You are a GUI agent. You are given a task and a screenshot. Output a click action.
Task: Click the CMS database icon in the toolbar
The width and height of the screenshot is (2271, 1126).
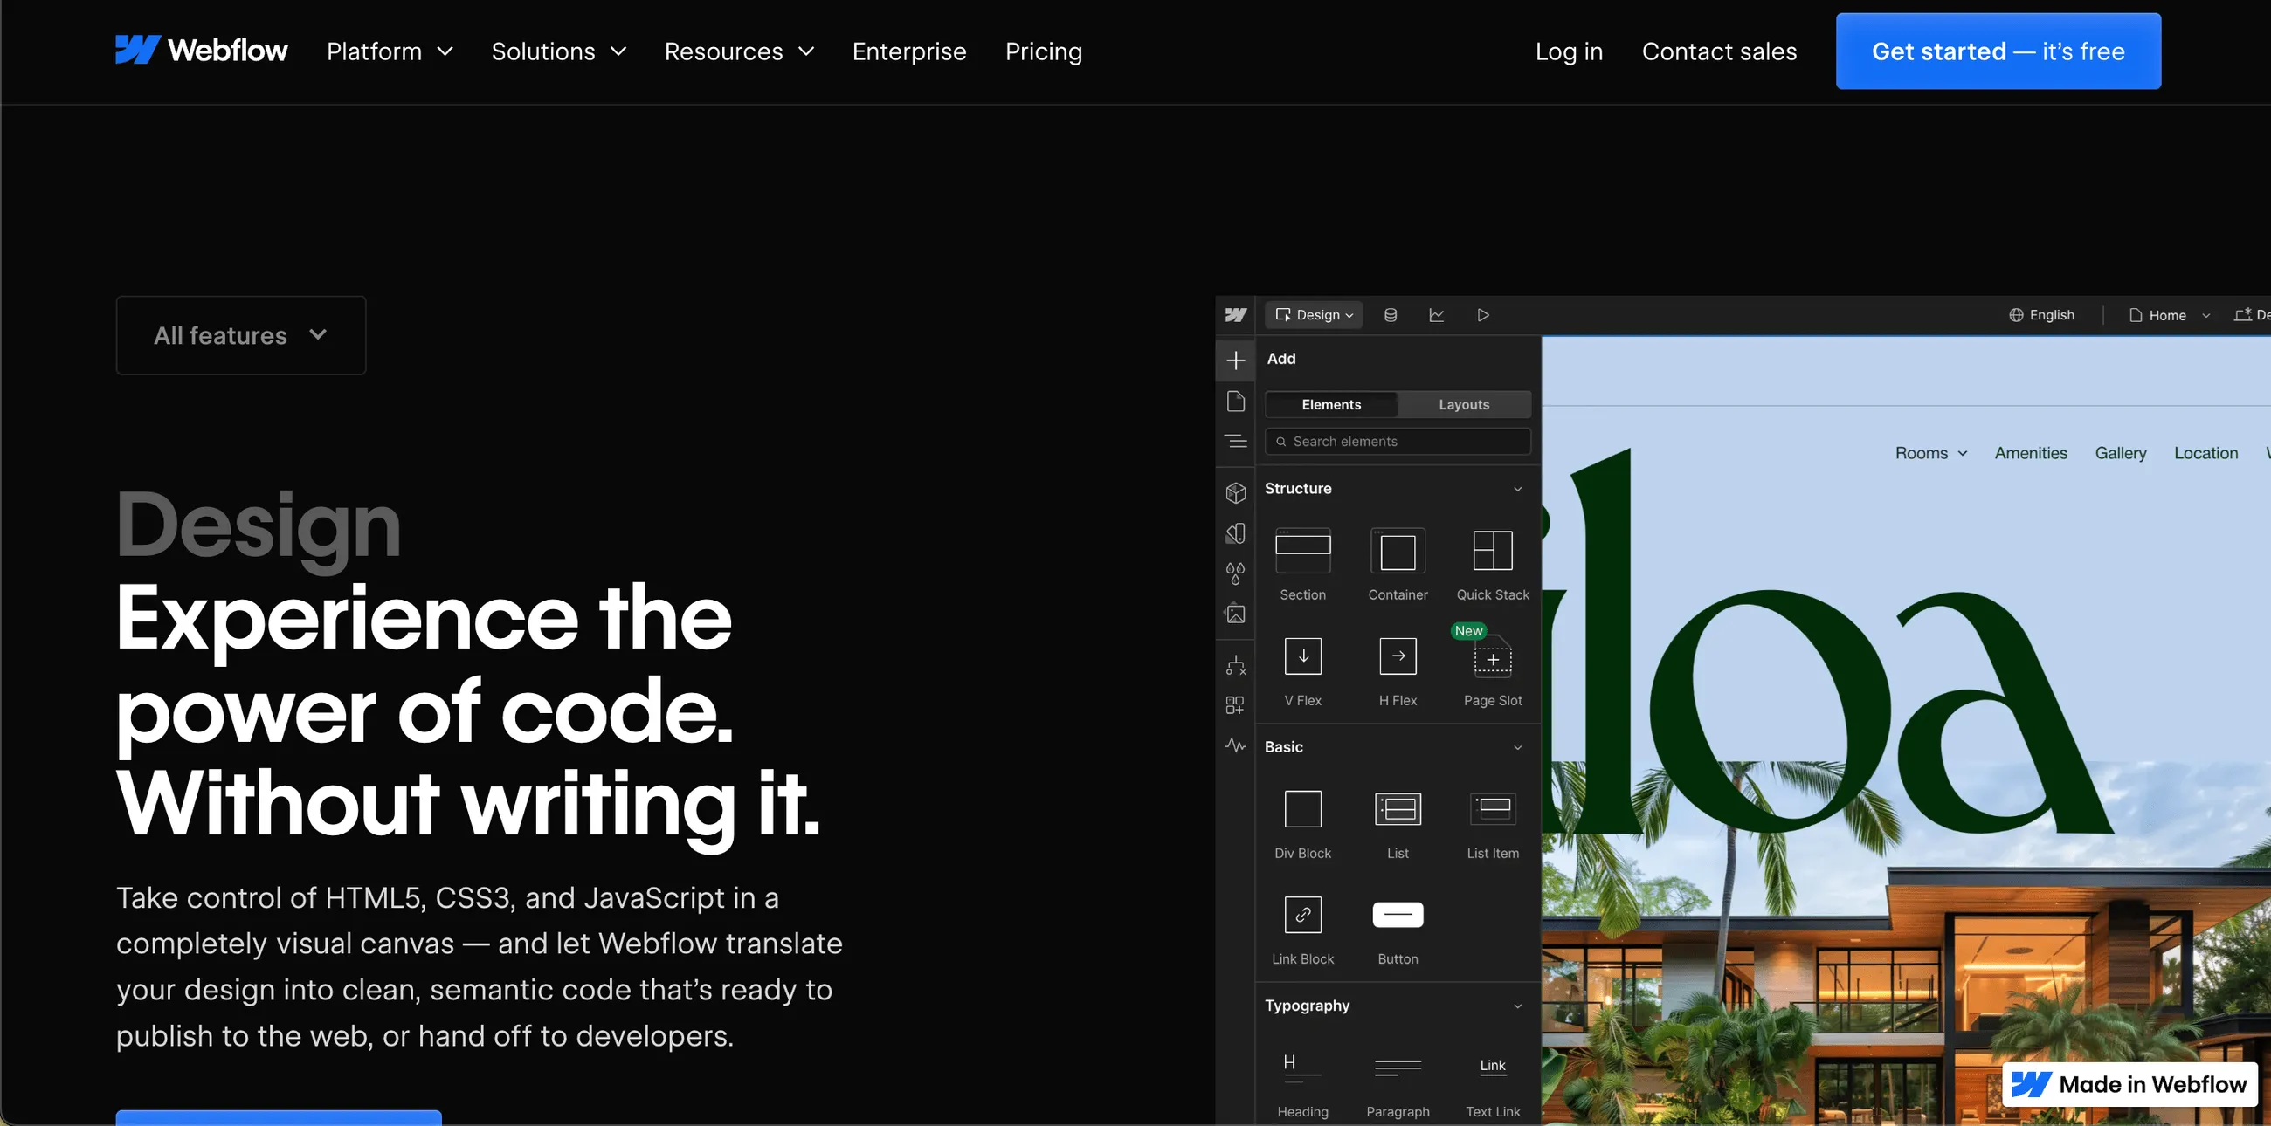tap(1391, 314)
